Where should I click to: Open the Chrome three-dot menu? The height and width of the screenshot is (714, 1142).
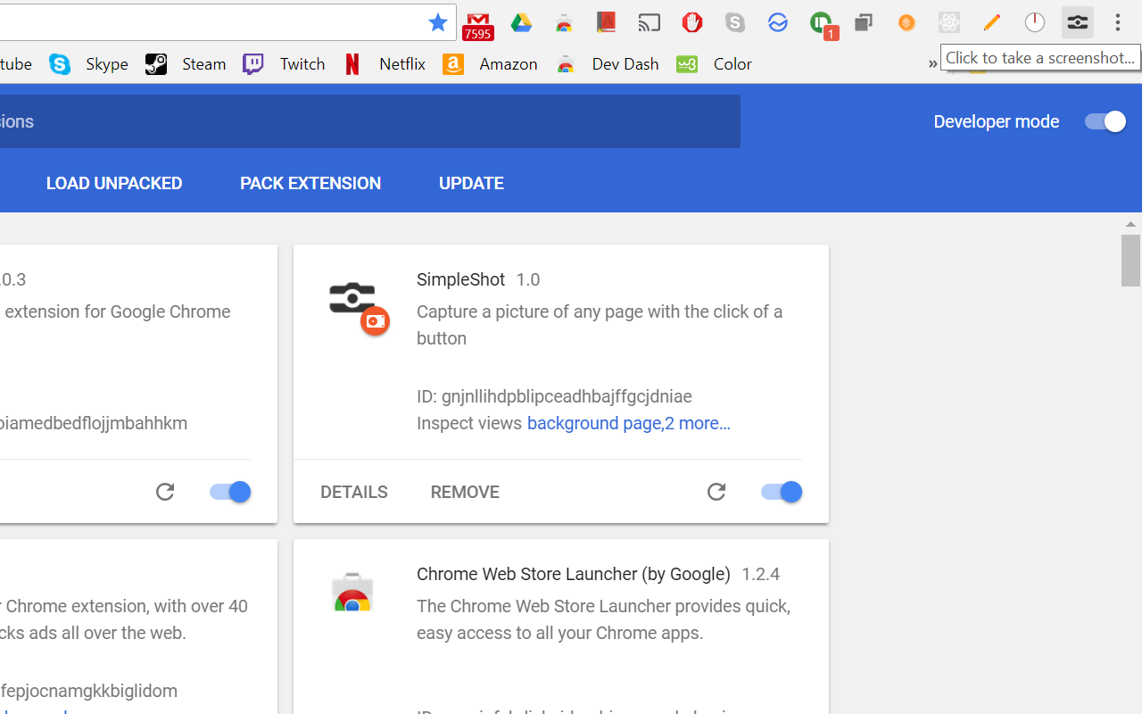point(1118,23)
